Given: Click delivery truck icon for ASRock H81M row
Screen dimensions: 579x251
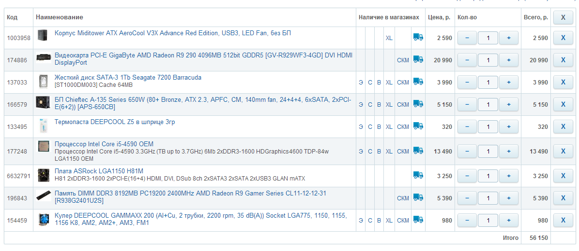Looking at the screenshot, I should [x=418, y=175].
